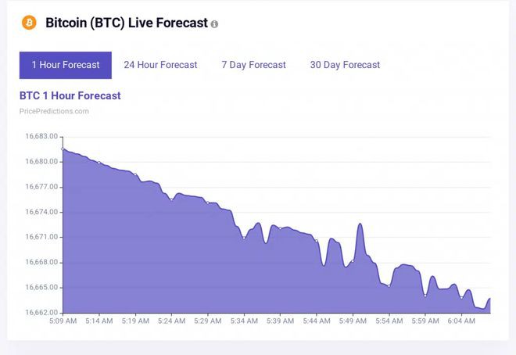Click the orange Bitcoin logo icon

[x=29, y=23]
